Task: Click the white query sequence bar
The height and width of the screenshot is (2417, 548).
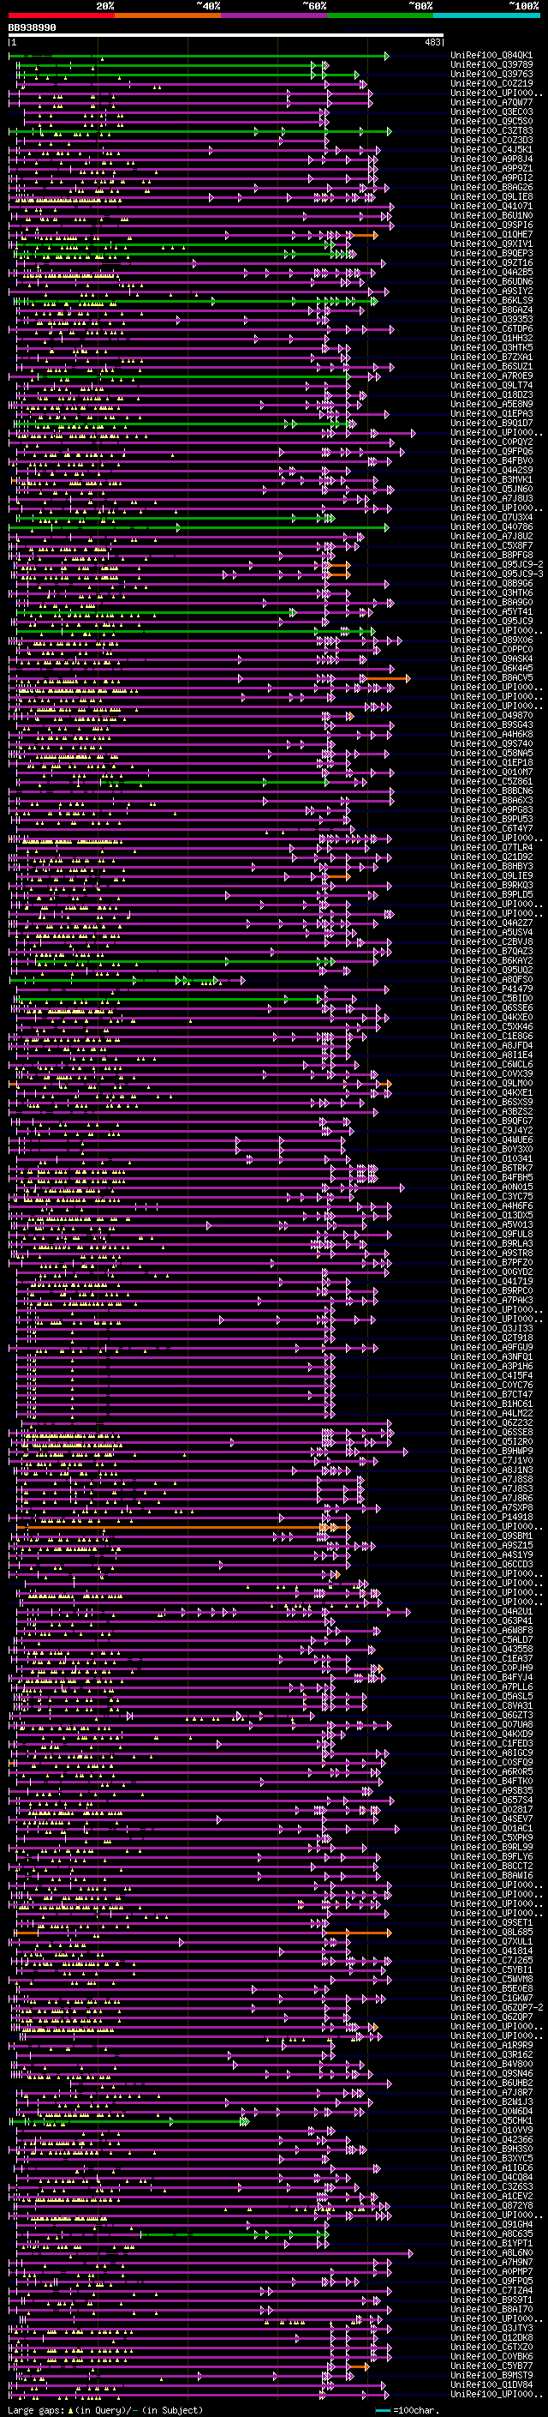Action: (x=226, y=36)
